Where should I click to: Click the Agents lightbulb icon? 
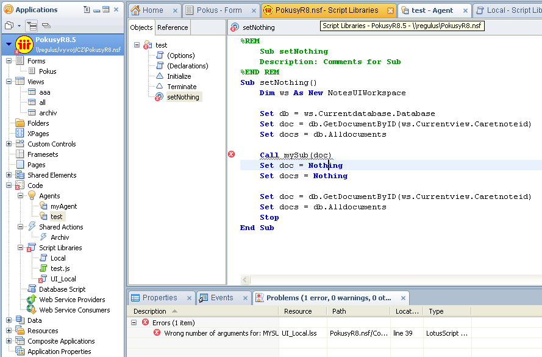point(32,196)
